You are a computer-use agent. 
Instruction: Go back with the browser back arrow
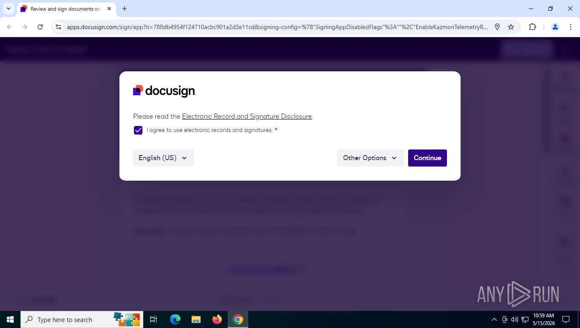pos(9,27)
